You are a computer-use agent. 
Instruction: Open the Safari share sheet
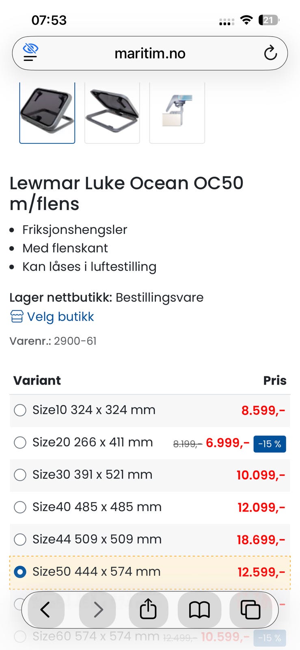(x=148, y=610)
